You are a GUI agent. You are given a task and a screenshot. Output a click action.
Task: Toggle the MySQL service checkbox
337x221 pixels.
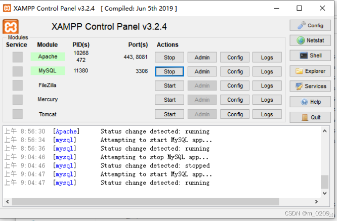coord(17,71)
